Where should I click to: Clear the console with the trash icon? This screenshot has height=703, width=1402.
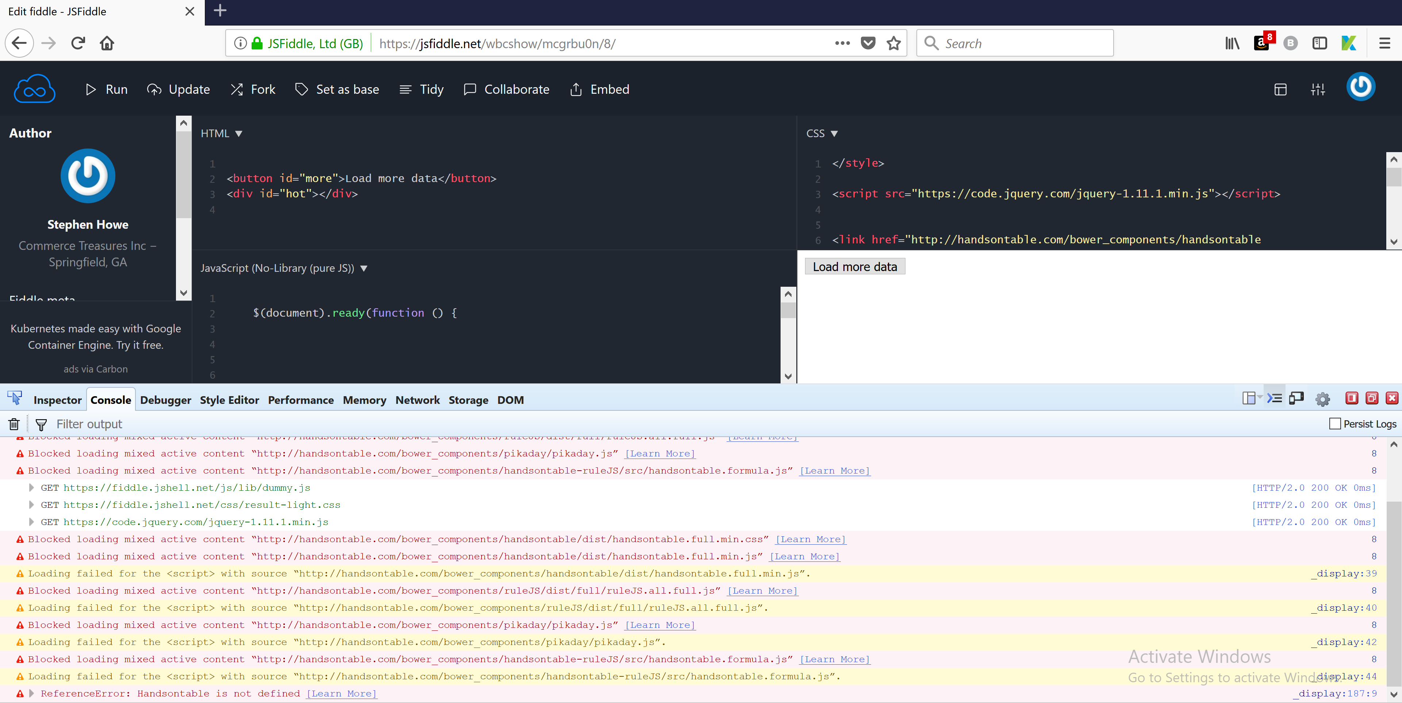tap(14, 424)
